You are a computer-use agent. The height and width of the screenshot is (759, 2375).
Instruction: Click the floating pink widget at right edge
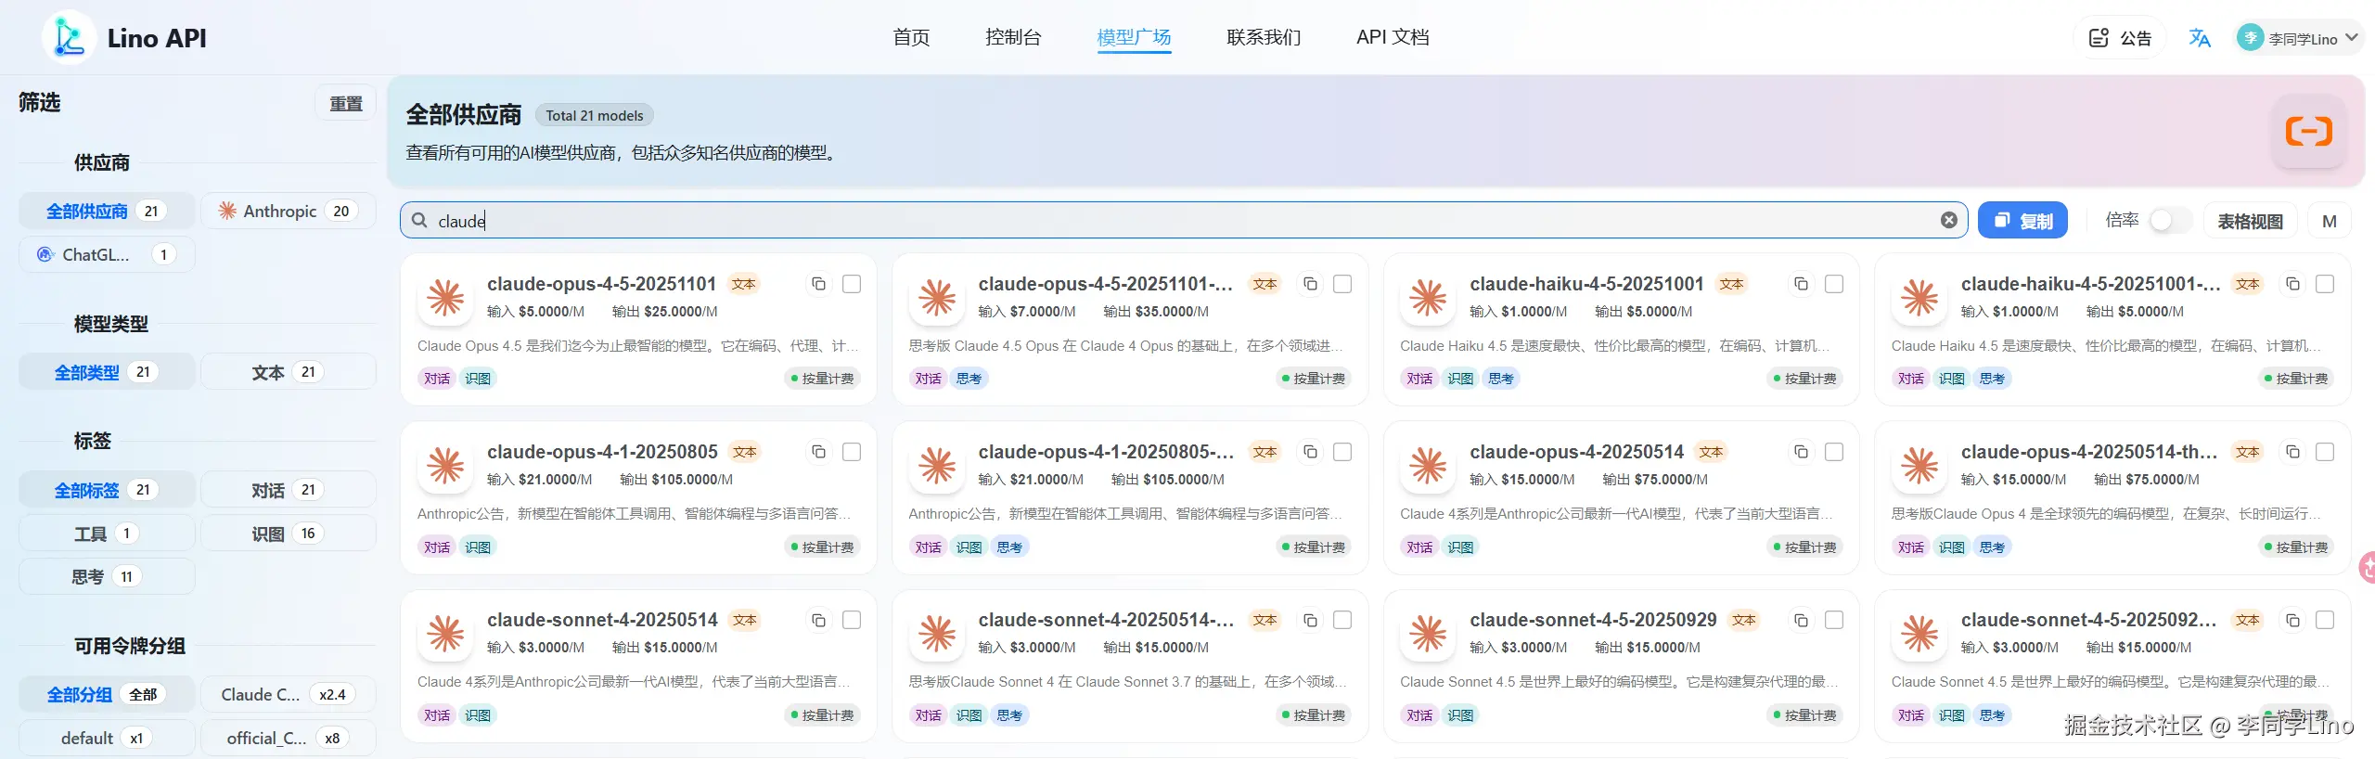(2367, 566)
